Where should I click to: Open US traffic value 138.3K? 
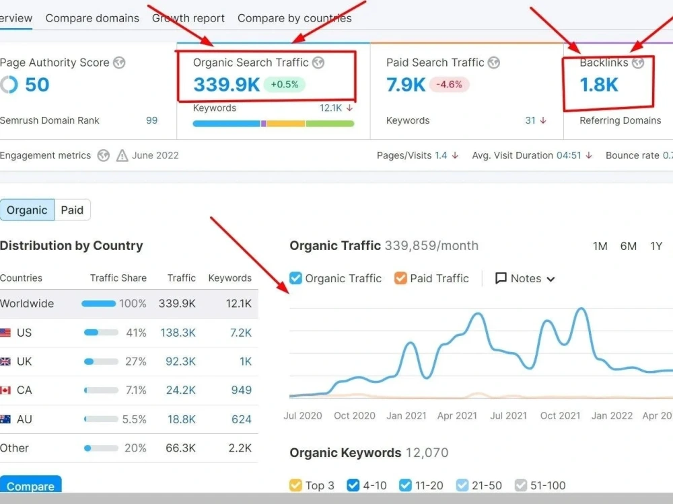pyautogui.click(x=178, y=333)
